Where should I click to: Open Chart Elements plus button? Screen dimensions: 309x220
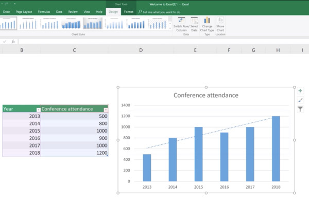tap(300, 90)
